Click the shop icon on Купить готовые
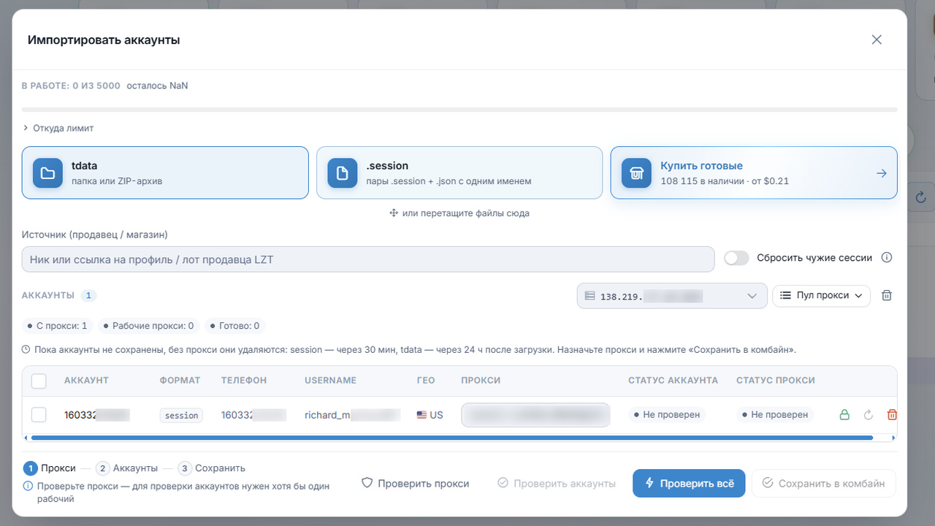Image resolution: width=935 pixels, height=526 pixels. click(x=636, y=173)
